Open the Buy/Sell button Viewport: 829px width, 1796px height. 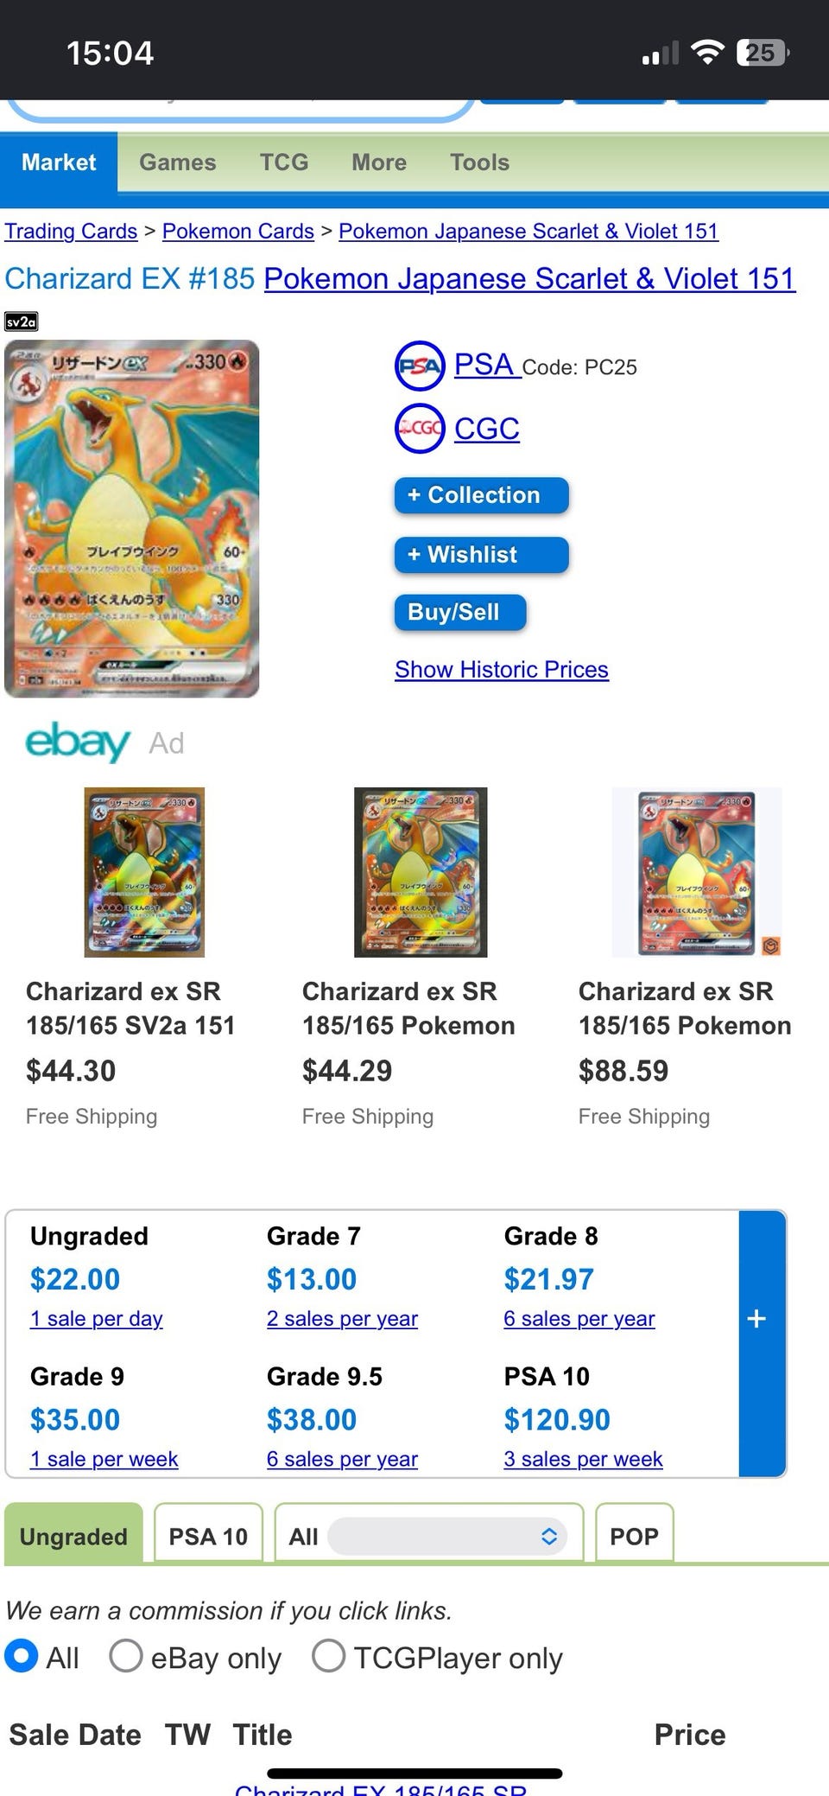(x=460, y=613)
